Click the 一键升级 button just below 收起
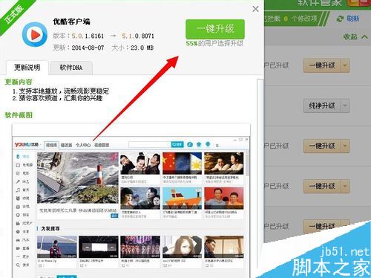Viewport: 371px width, 278px height. pos(322,65)
